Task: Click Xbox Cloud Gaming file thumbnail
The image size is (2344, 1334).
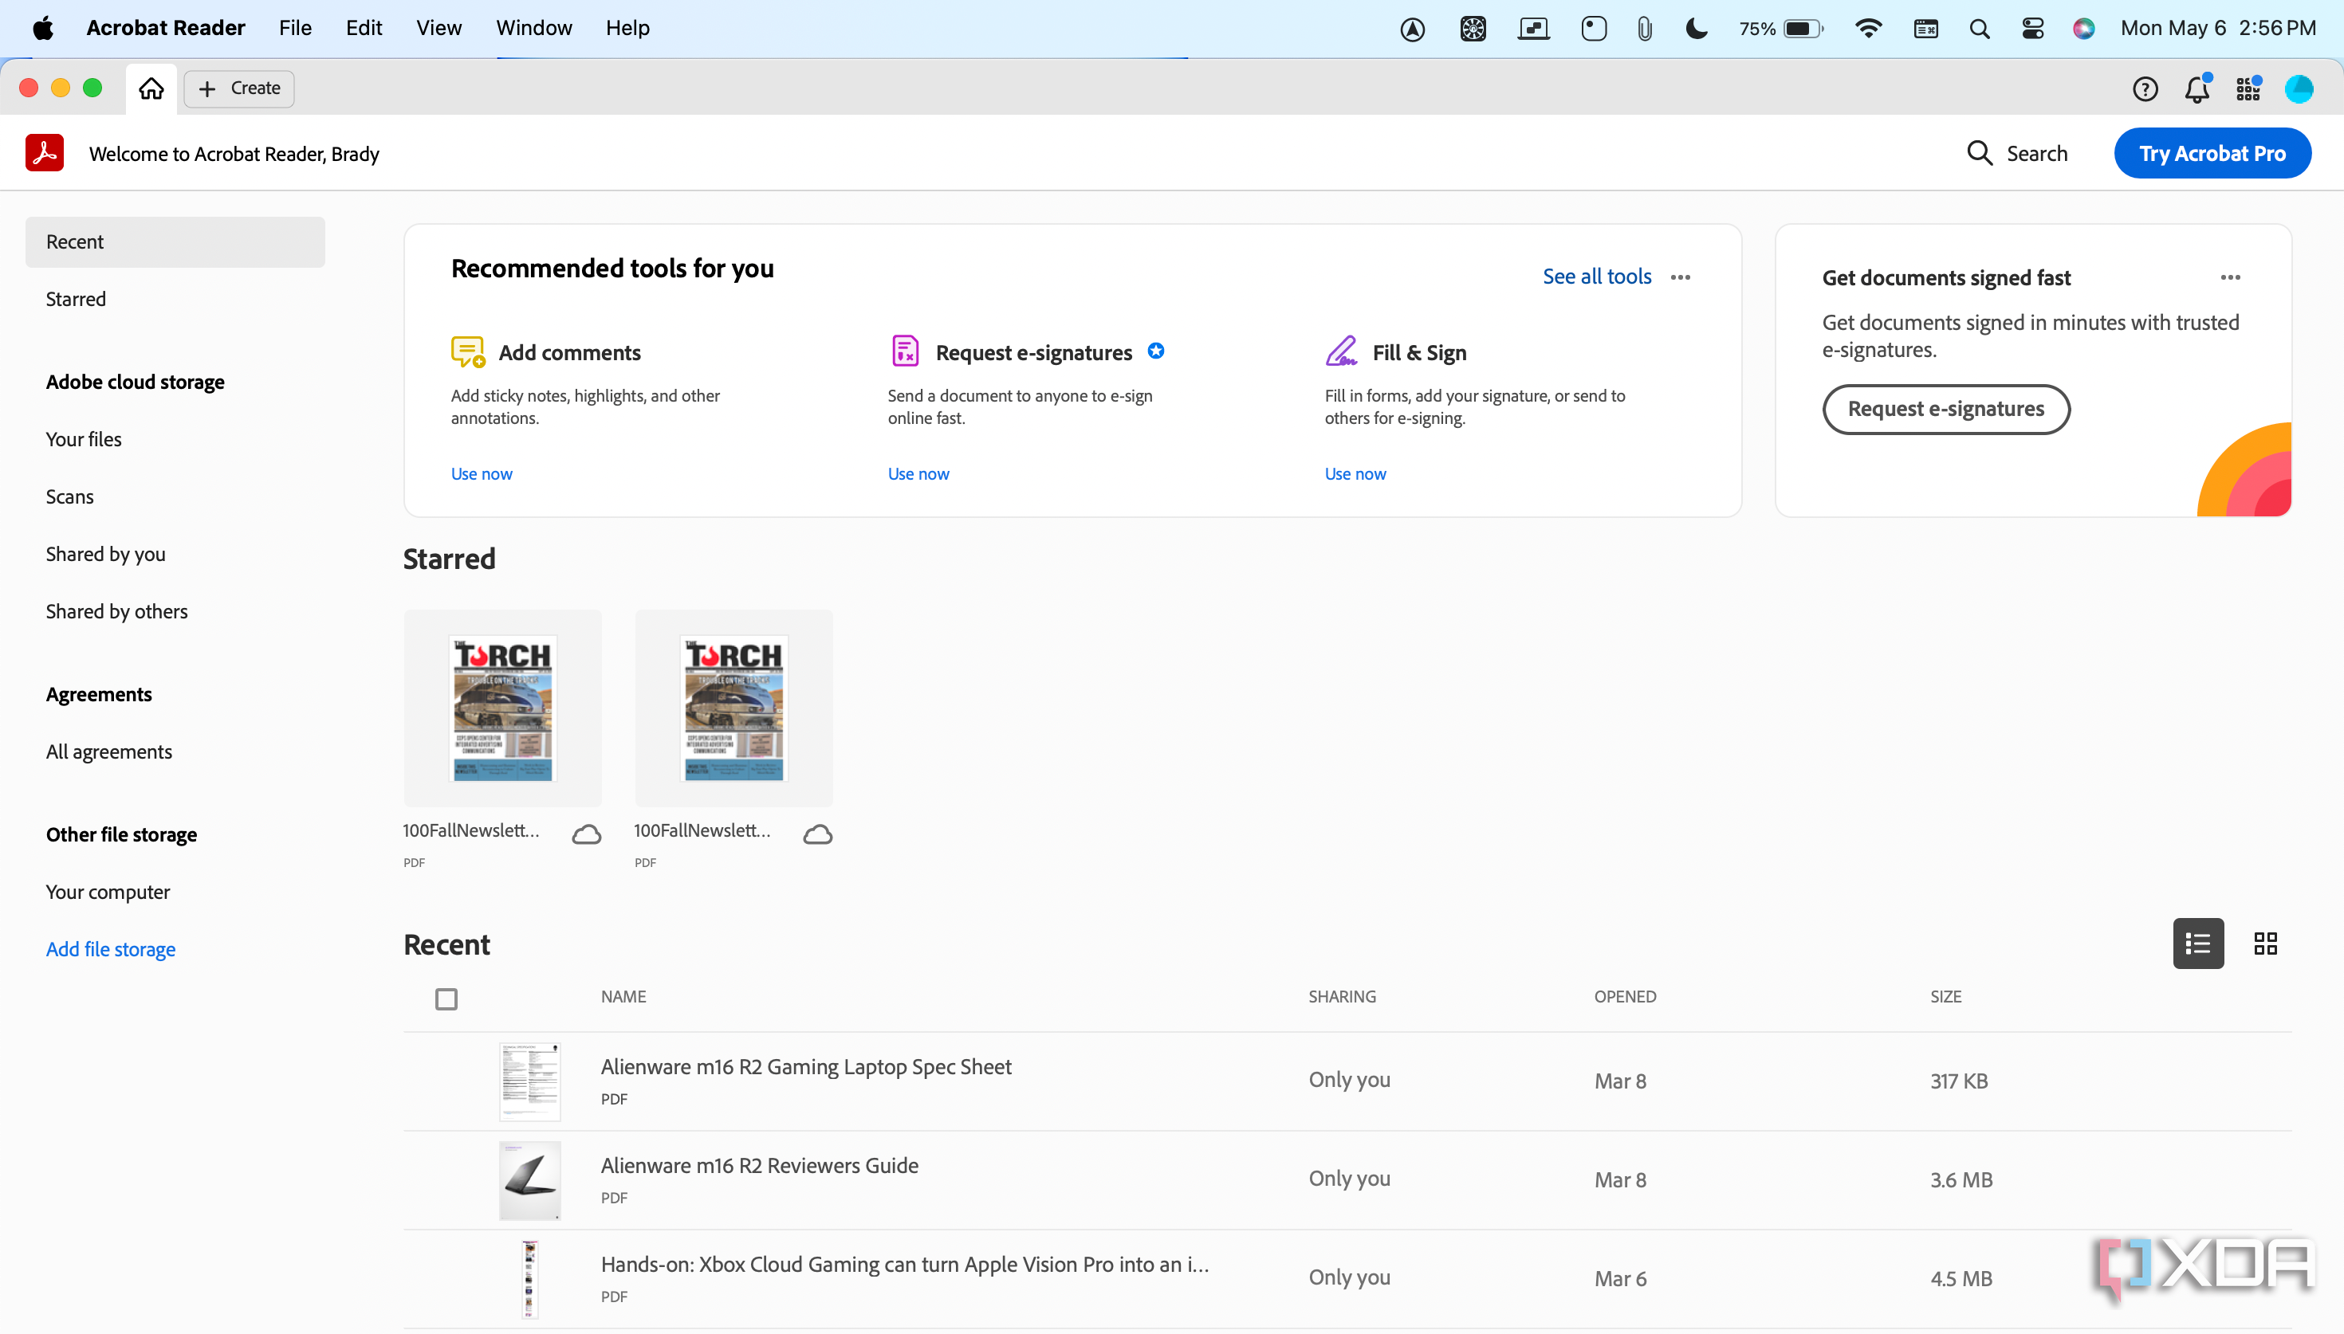Action: [x=529, y=1279]
